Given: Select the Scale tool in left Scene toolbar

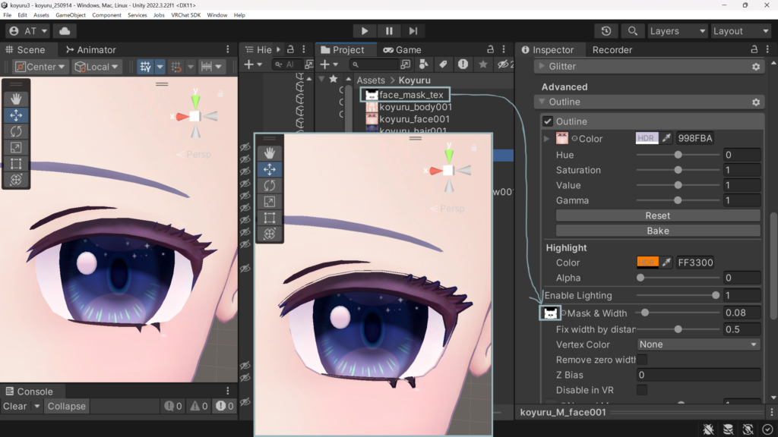Looking at the screenshot, I should (x=16, y=148).
